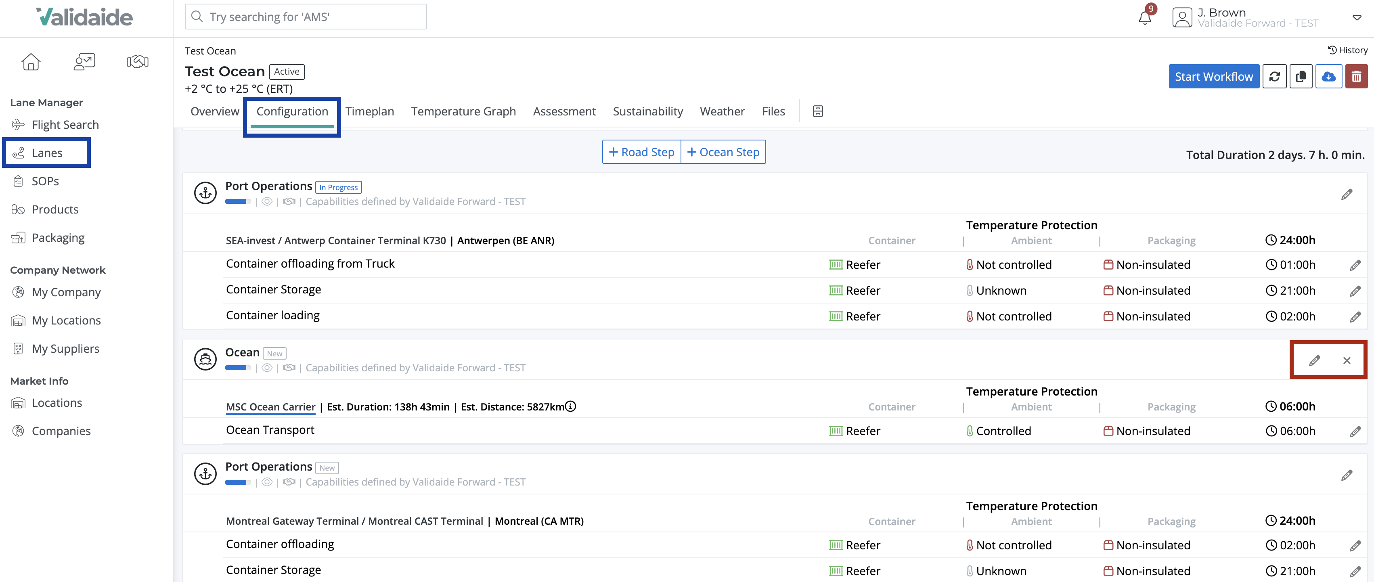Image resolution: width=1374 pixels, height=582 pixels.
Task: Select the Configuration tab
Action: point(292,111)
